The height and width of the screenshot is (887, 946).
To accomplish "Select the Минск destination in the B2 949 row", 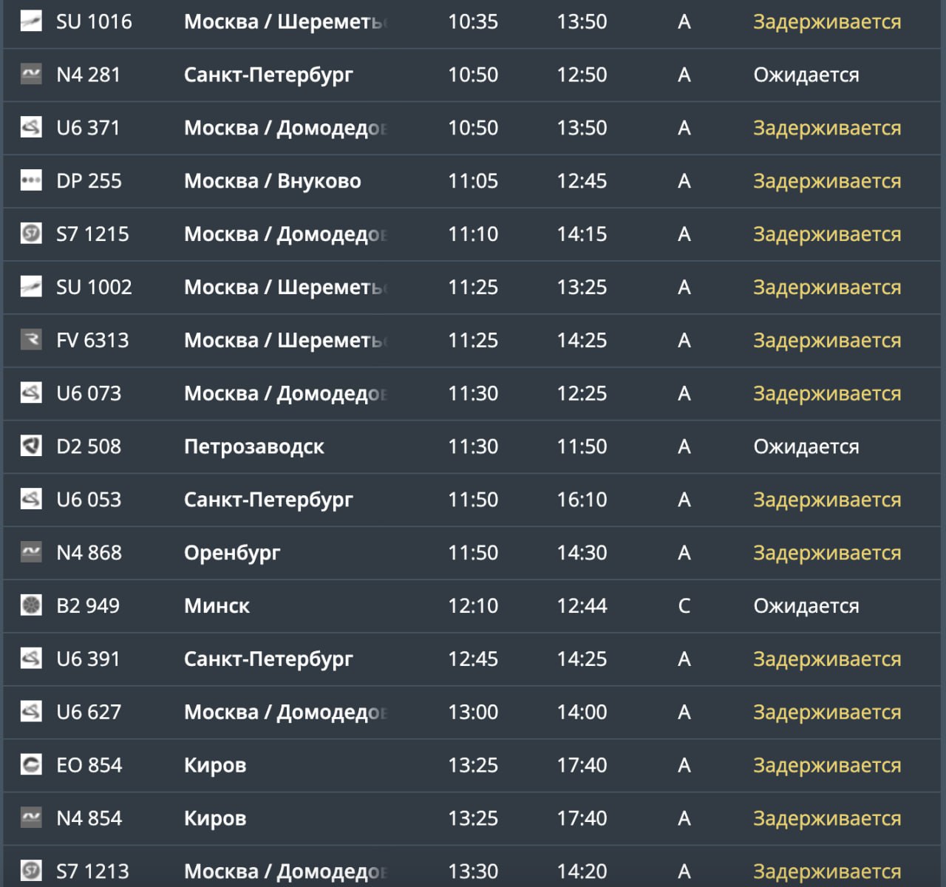I will [x=217, y=606].
